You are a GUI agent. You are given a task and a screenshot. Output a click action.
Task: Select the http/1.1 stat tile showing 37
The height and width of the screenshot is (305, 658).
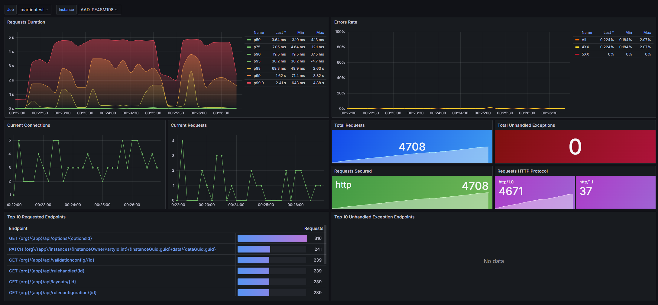click(615, 192)
